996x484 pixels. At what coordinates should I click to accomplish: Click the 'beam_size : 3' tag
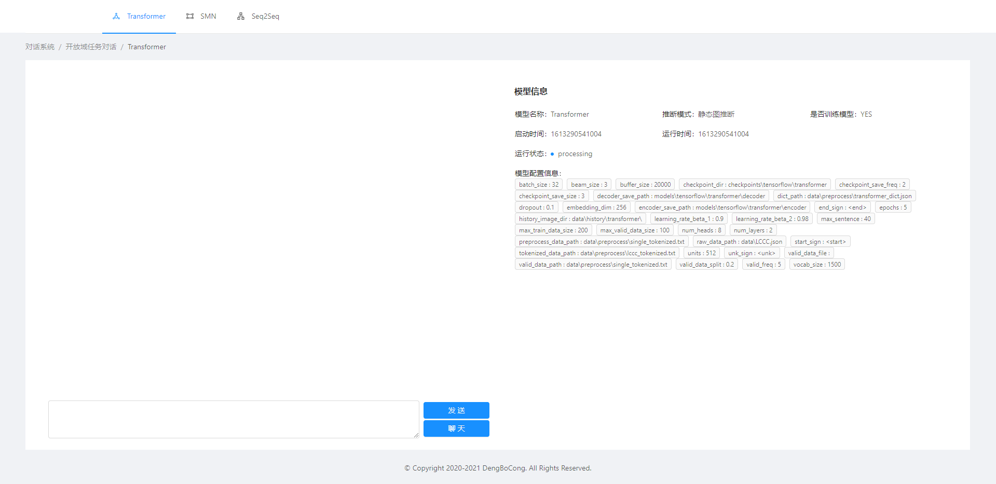[x=589, y=185]
